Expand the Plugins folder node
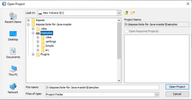Viewport: 192px width, 100px height. [33, 55]
